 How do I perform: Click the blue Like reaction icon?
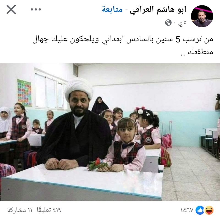coord(200,210)
